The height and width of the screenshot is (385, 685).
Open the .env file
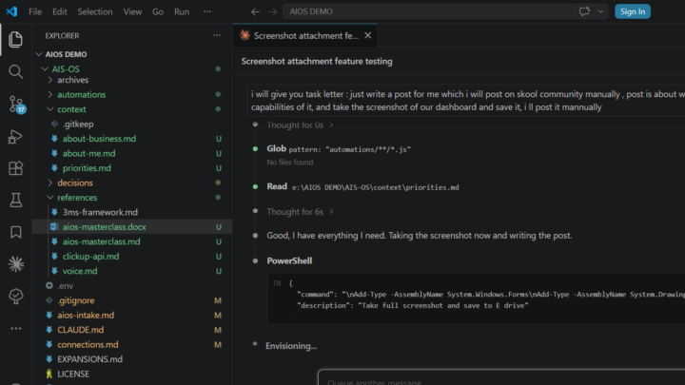pyautogui.click(x=65, y=285)
